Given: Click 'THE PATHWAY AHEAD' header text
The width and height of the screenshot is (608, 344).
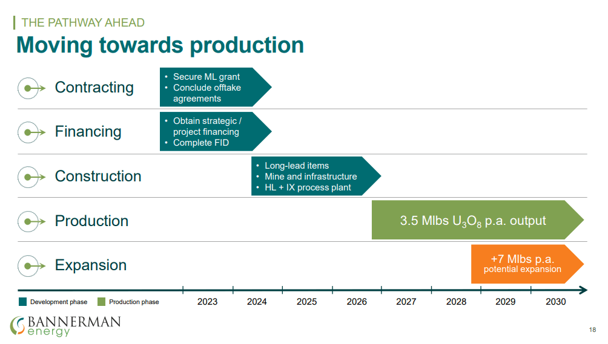Looking at the screenshot, I should [x=82, y=23].
